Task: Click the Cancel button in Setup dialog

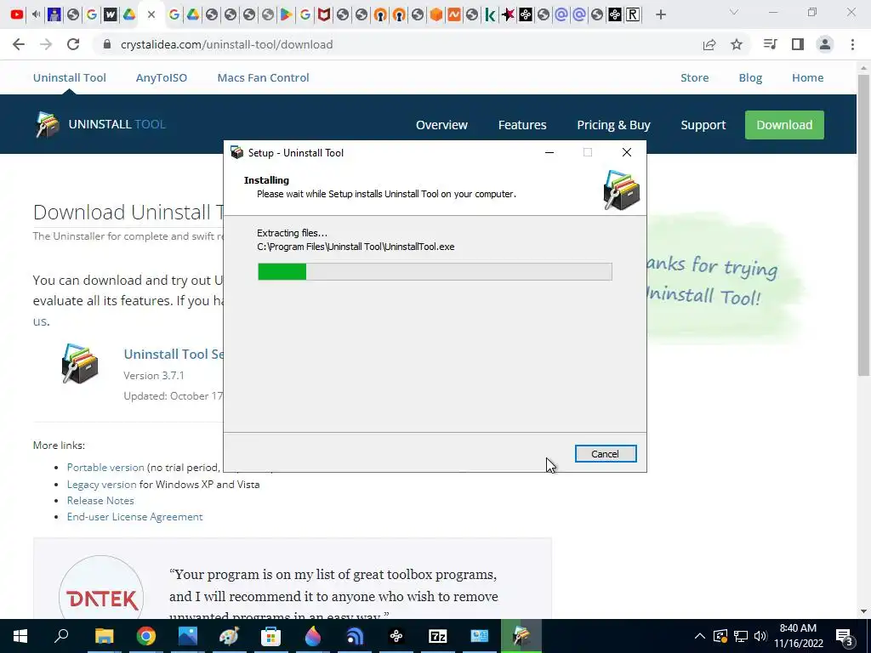Action: [x=606, y=454]
